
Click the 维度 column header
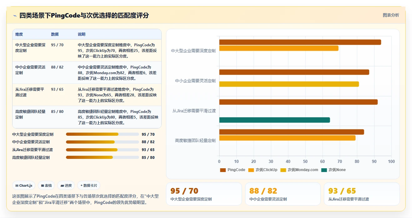pos(19,34)
